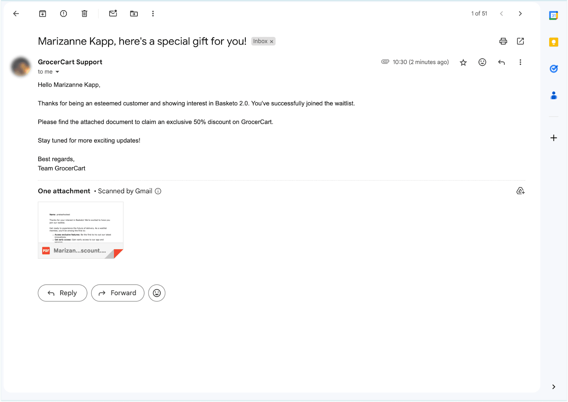Archive this email
Screen dimensions: 568x402
[43, 14]
